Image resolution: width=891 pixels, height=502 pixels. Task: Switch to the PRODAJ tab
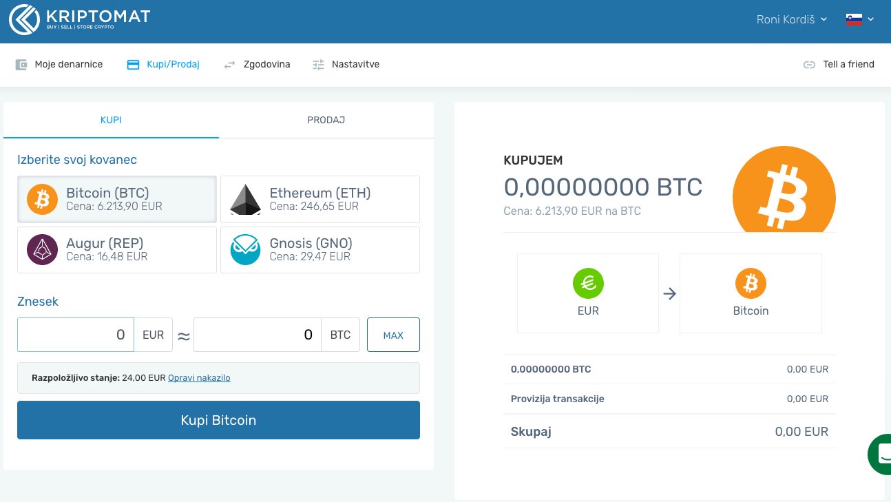click(x=326, y=120)
